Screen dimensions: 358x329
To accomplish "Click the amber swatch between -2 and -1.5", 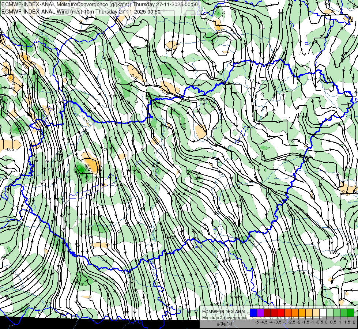I will tap(302, 313).
